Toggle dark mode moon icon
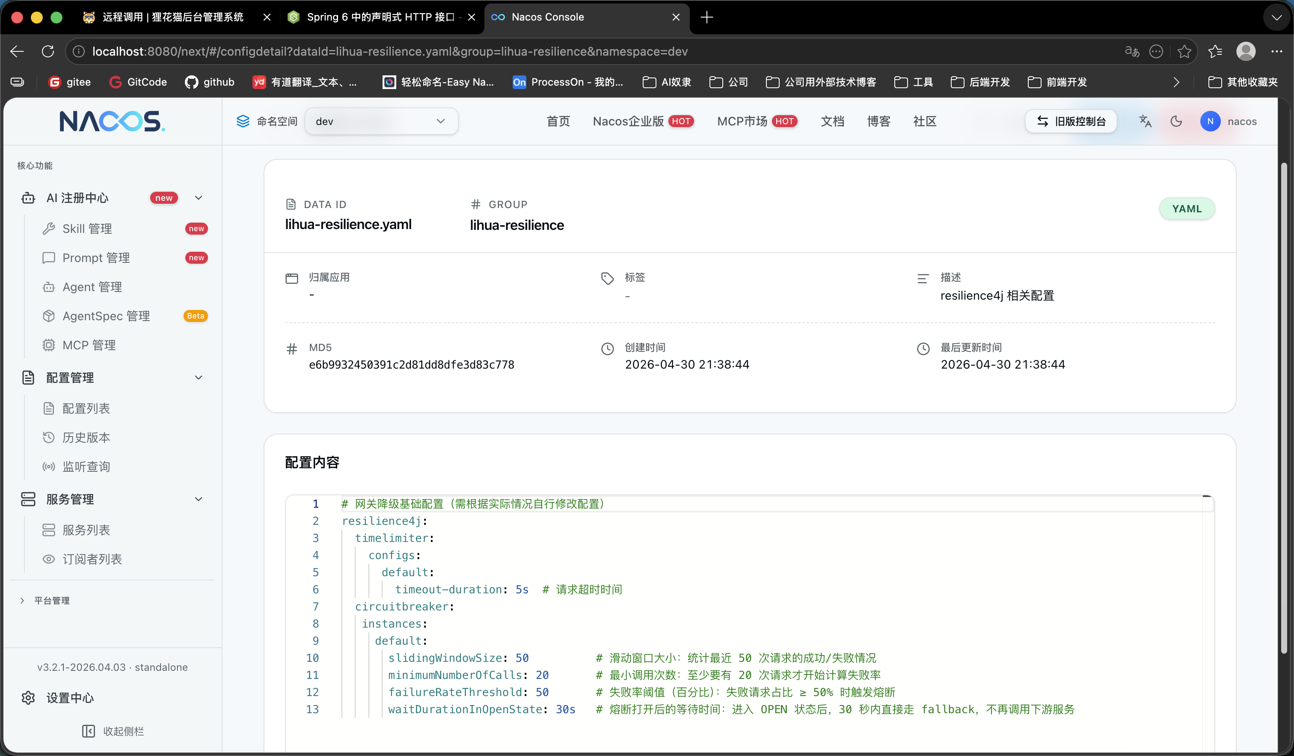Screen dimensions: 1294x756 [1176, 121]
